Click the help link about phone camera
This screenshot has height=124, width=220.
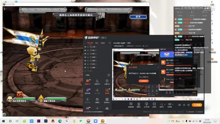point(95,112)
